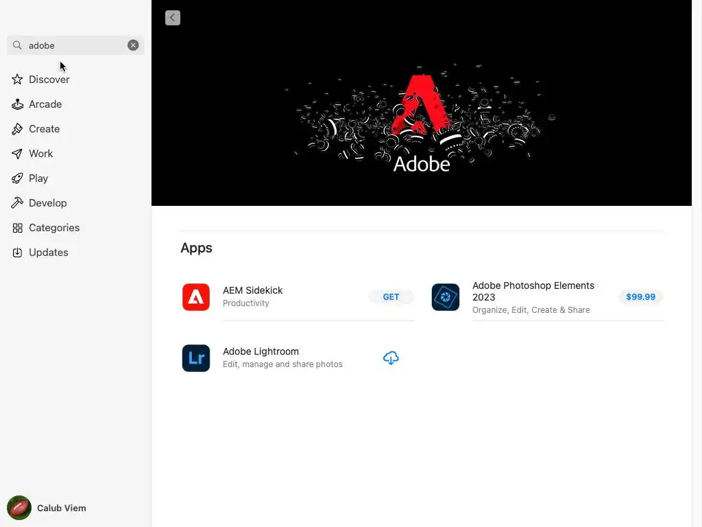Image resolution: width=702 pixels, height=527 pixels.
Task: Open Adobe Lightroom app title
Action: [x=261, y=351]
